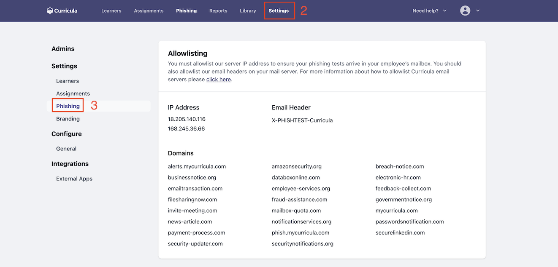Select domain breach-notice.com
558x267 pixels.
400,166
